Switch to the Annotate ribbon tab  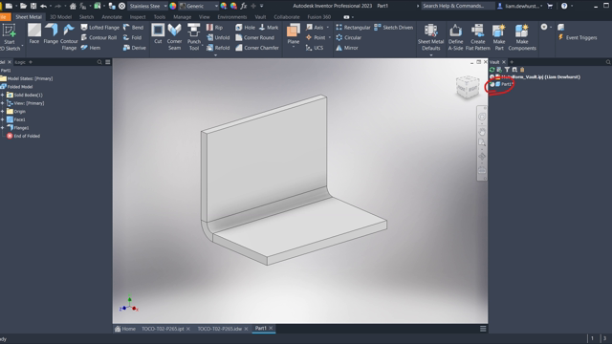point(112,17)
